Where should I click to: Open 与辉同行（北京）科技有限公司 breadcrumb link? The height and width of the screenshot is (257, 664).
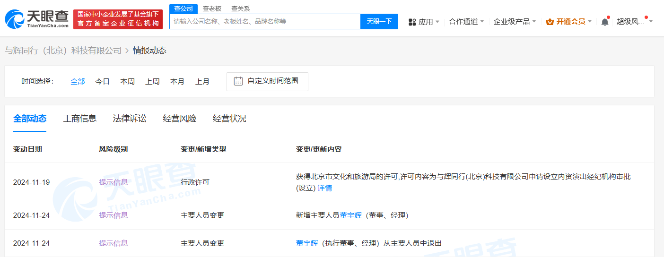point(63,50)
